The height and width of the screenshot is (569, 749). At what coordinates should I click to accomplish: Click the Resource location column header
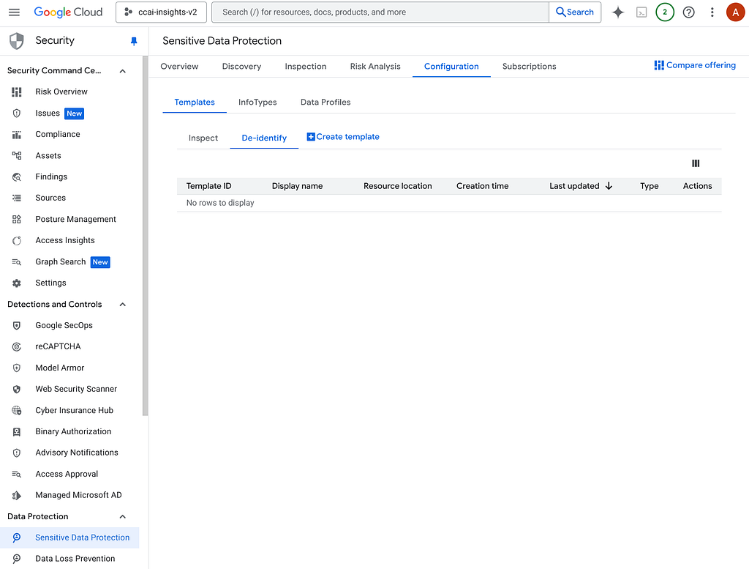tap(397, 186)
